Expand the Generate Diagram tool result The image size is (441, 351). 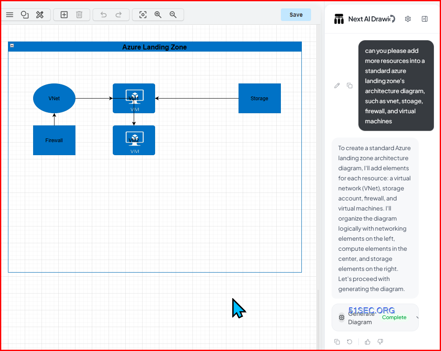(418, 317)
